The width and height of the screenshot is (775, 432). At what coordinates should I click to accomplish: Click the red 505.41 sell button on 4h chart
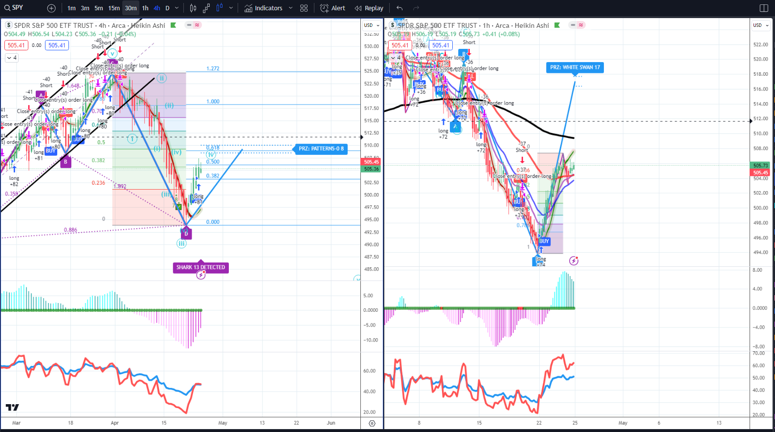click(x=16, y=45)
